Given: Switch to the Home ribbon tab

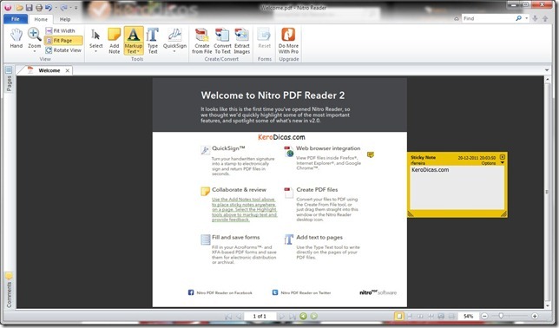Looking at the screenshot, I should [41, 19].
